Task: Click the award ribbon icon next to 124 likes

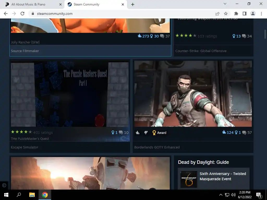Action: [236, 133]
